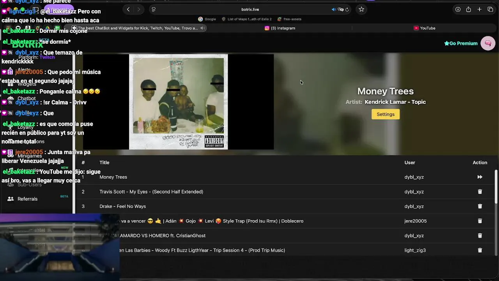Open the Referrals sidebar label

coord(28,199)
